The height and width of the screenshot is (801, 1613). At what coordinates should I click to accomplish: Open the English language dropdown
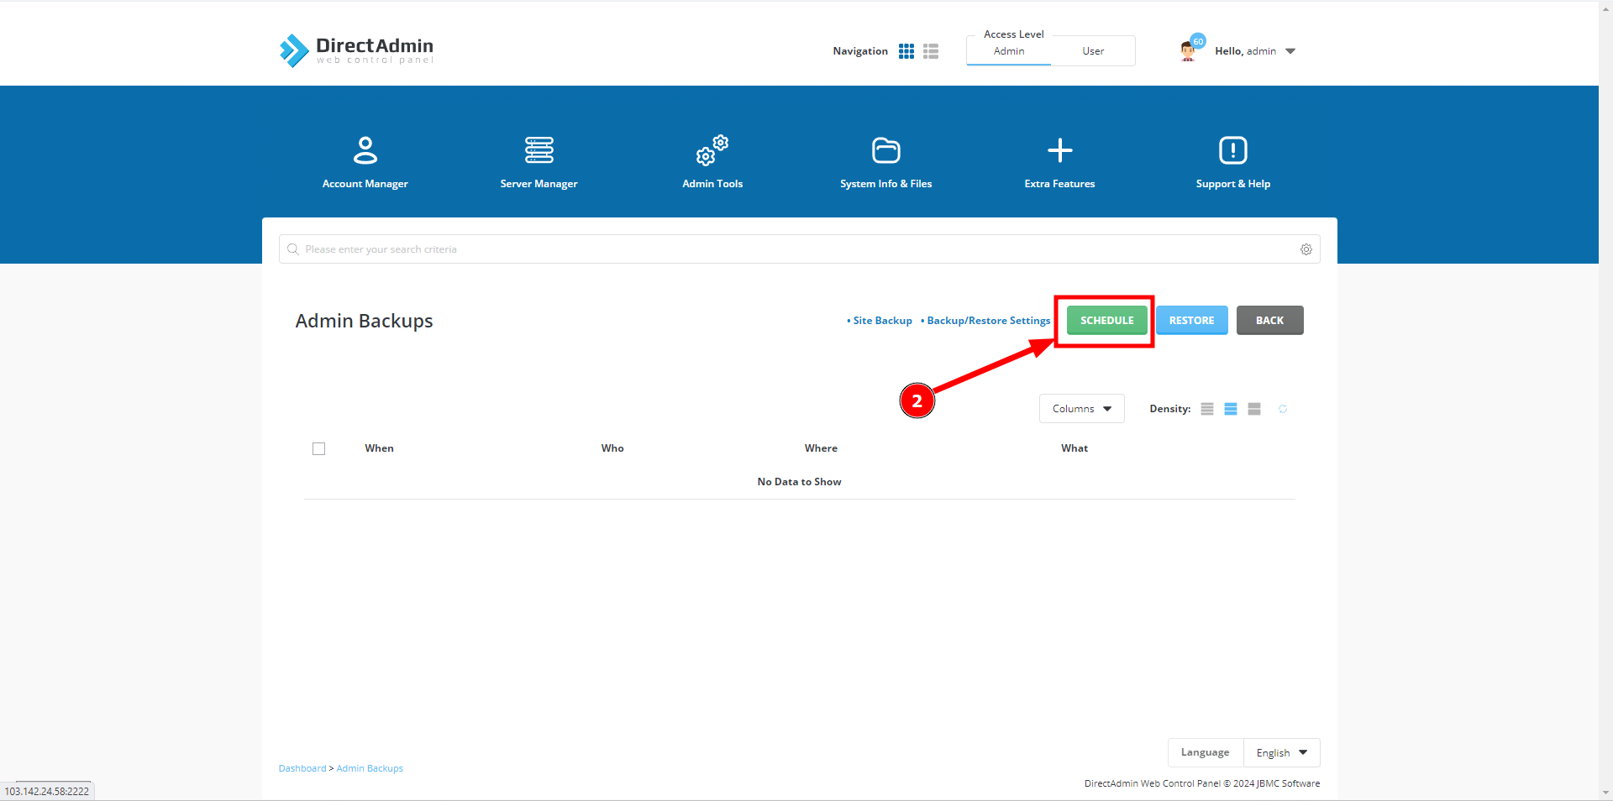(1281, 753)
